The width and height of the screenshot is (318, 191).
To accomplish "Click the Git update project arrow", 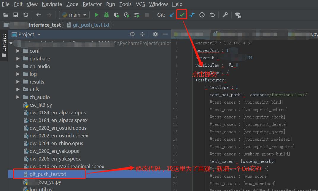I will point(172,15).
